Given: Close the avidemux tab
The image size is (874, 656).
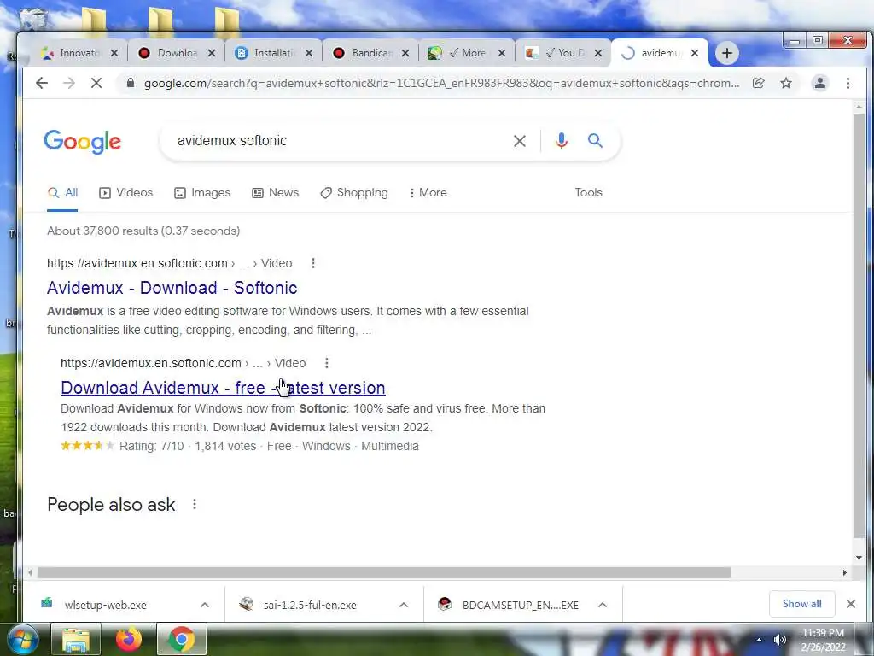Looking at the screenshot, I should [695, 53].
